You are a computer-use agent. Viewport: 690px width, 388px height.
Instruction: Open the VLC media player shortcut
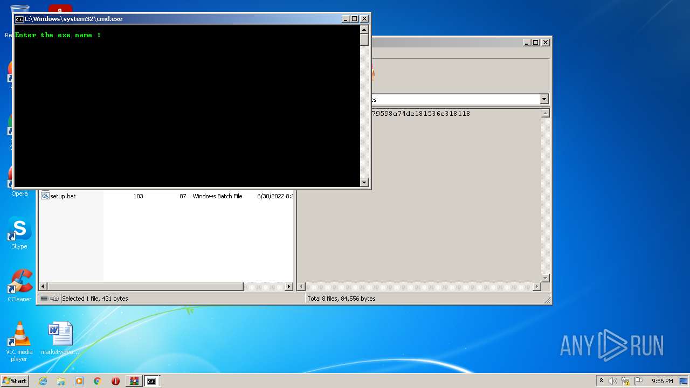pyautogui.click(x=19, y=341)
